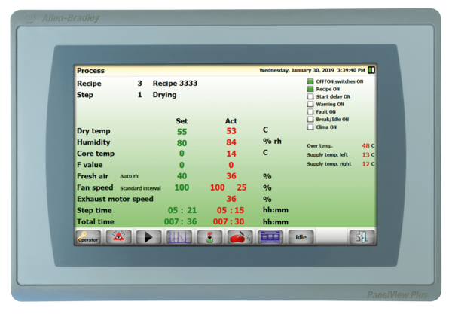This screenshot has height=314, width=452.
Task: Open the blue recipe table icon
Action: click(x=270, y=237)
